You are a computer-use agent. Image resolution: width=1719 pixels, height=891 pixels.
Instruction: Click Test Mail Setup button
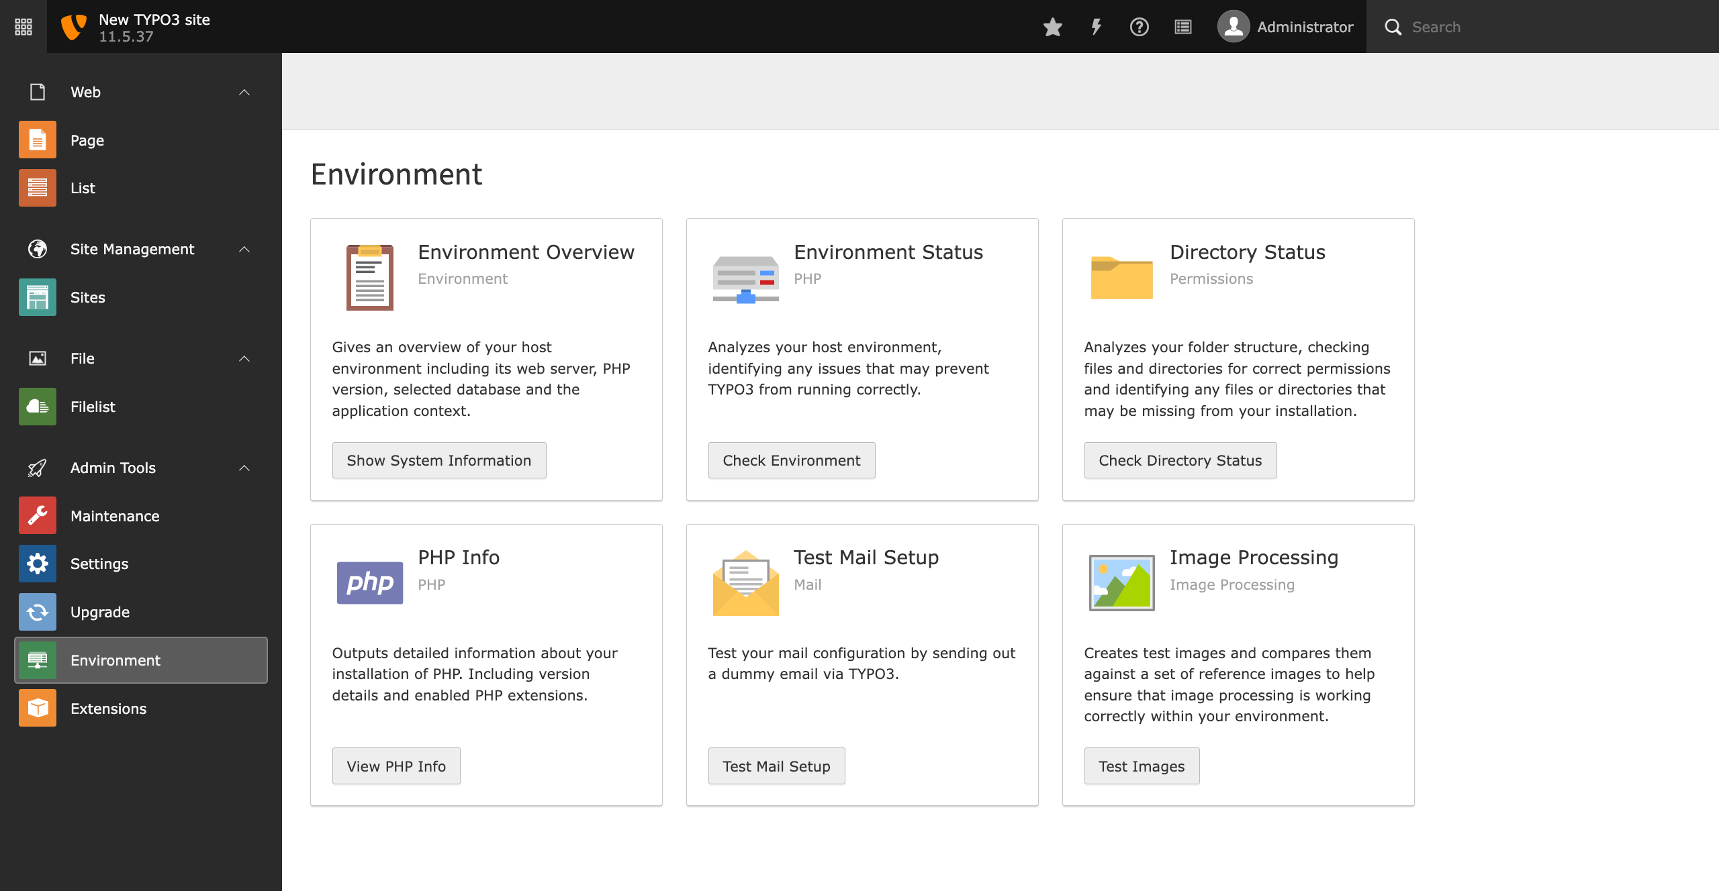(x=776, y=766)
